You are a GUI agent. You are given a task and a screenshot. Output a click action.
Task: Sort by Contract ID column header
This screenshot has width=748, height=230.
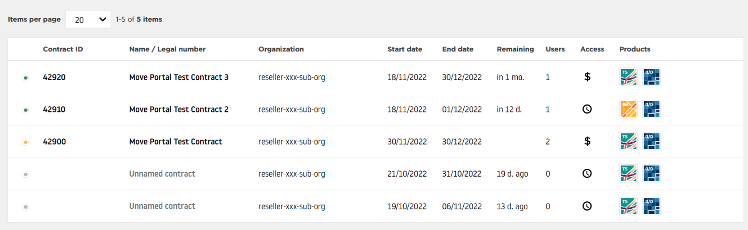point(63,49)
